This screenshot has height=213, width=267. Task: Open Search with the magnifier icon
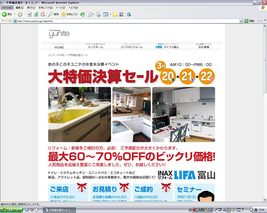tap(53, 14)
